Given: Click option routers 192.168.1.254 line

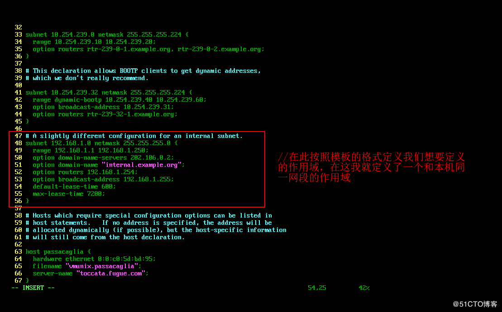Looking at the screenshot, I should 85,172.
